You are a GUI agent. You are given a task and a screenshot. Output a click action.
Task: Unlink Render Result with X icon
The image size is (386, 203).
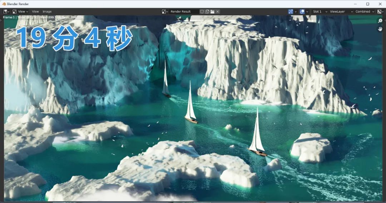coord(218,11)
